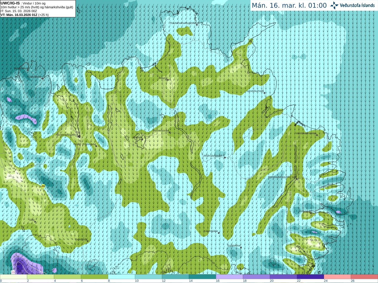Click the 25 gust contour label
The width and height of the screenshot is (378, 283).
coord(13,272)
